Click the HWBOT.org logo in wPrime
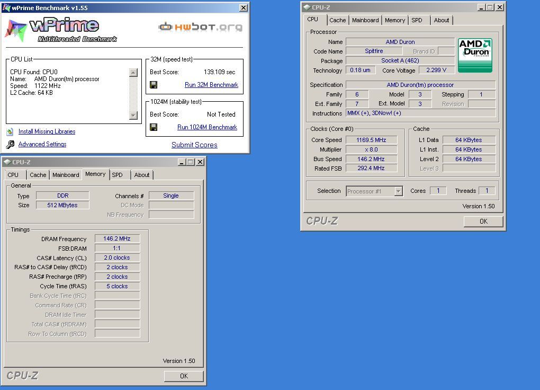This screenshot has width=540, height=390. tap(200, 27)
